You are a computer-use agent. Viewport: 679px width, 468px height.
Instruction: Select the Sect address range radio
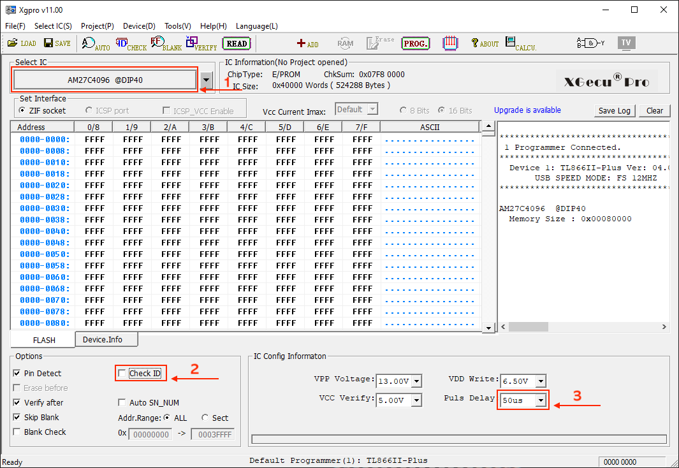205,418
